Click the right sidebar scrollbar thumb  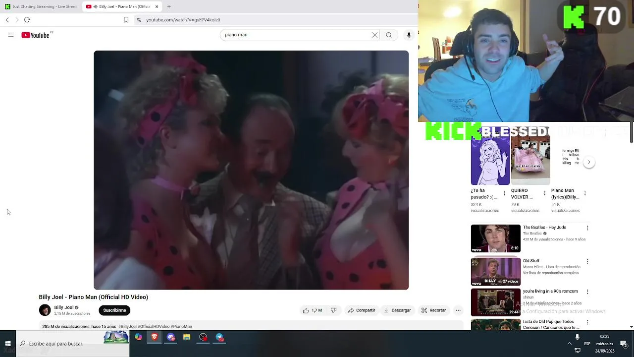pyautogui.click(x=631, y=132)
